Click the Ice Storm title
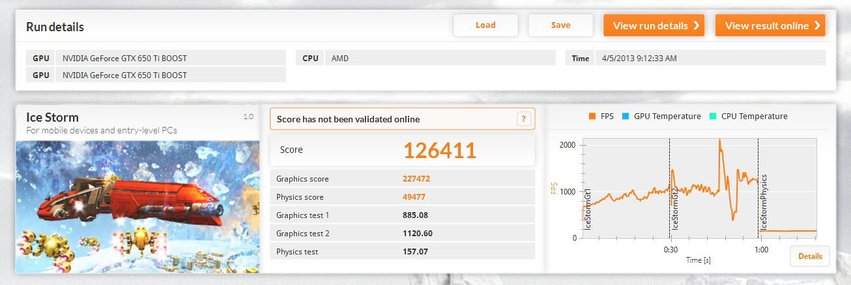Image resolution: width=851 pixels, height=285 pixels. click(52, 117)
